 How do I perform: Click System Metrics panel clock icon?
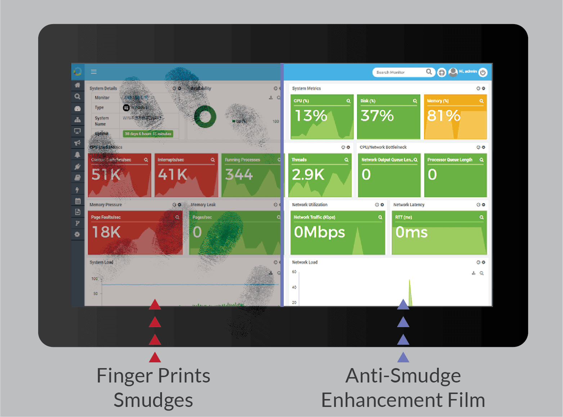tap(478, 88)
